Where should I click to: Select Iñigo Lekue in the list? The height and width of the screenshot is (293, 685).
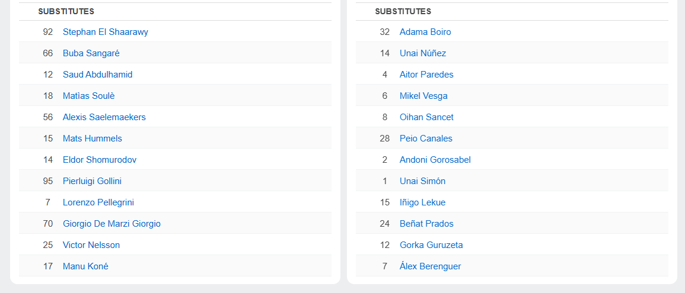pos(422,202)
